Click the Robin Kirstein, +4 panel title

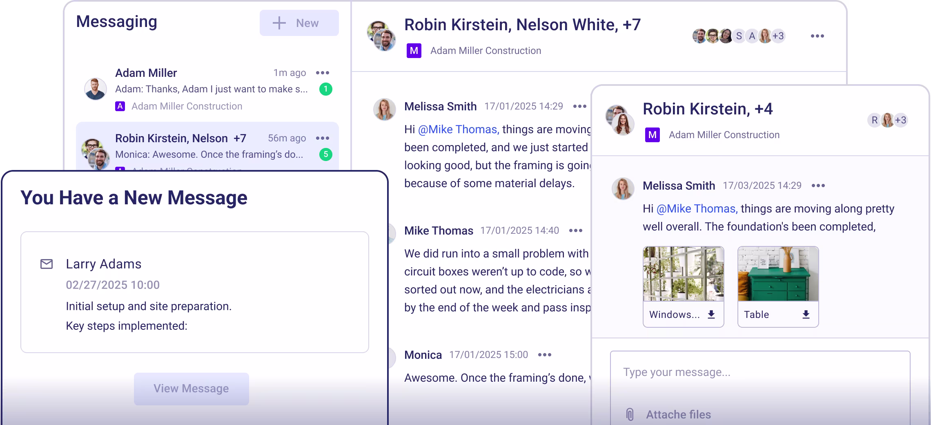click(x=708, y=109)
